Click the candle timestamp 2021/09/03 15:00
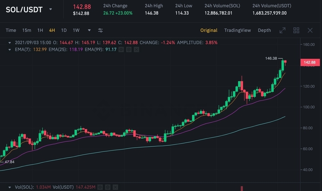 (x=33, y=43)
